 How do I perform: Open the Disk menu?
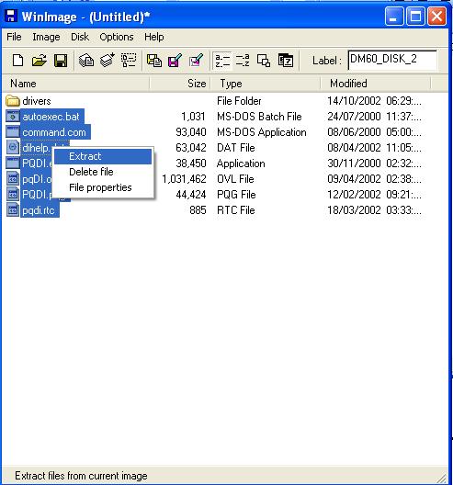coord(80,37)
